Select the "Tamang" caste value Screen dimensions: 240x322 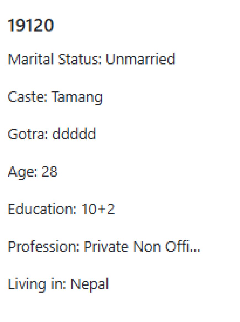[77, 97]
